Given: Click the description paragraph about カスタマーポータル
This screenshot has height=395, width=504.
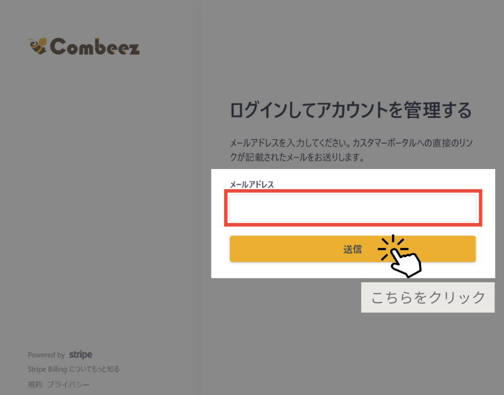Looking at the screenshot, I should point(352,150).
